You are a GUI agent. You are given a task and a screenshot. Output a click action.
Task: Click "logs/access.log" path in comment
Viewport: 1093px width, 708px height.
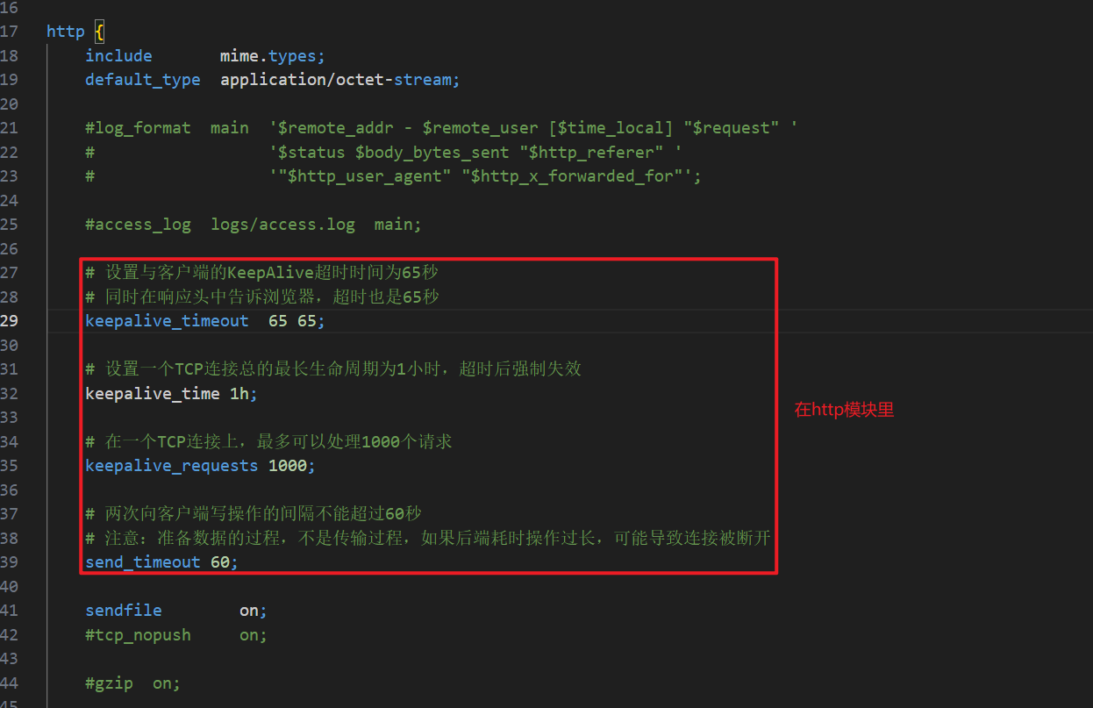click(283, 225)
